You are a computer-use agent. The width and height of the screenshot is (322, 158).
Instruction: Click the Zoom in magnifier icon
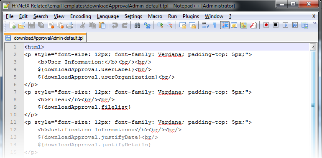[x=160, y=25]
